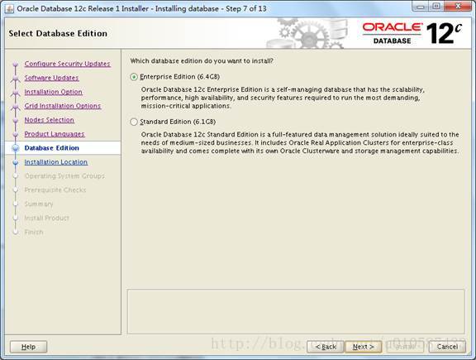
Task: Go to the Installation Location step
Action: [56, 162]
